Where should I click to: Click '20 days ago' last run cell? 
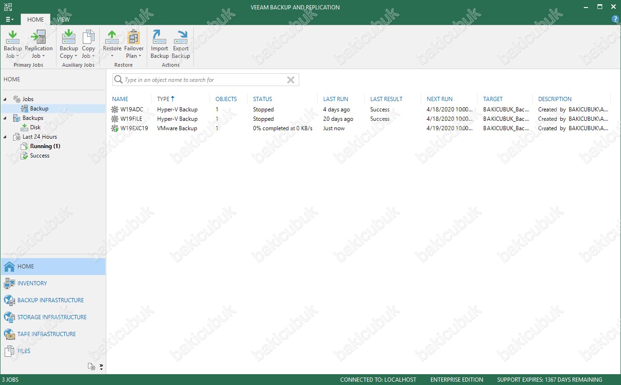coord(338,119)
